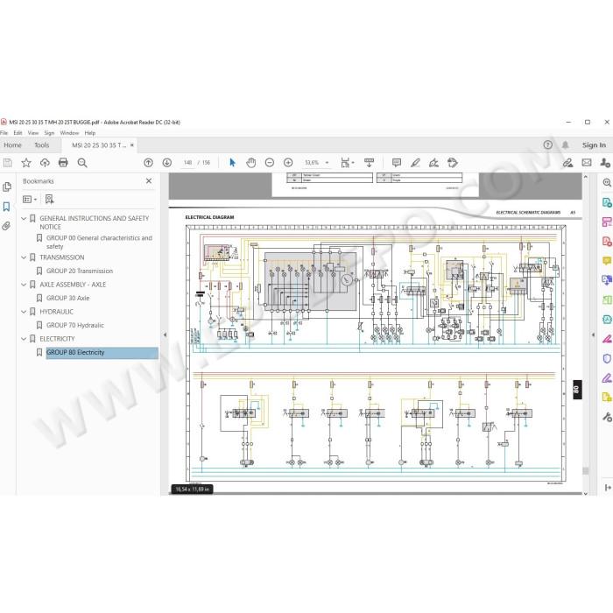
Task: Collapse the AXLE ASSEMBLY - AXLE group
Action: pos(24,285)
